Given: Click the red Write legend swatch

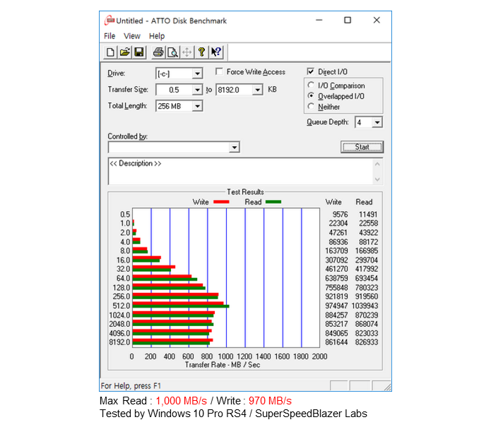Looking at the screenshot, I should click(x=221, y=202).
